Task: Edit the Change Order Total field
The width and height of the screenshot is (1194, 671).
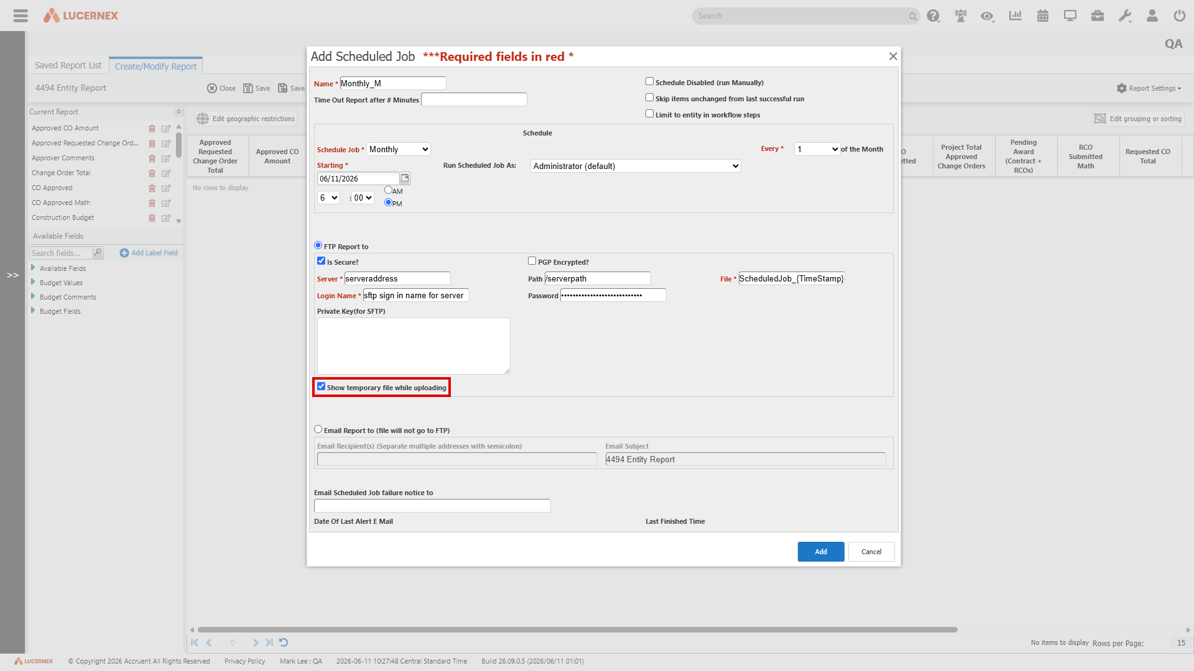Action: click(166, 173)
